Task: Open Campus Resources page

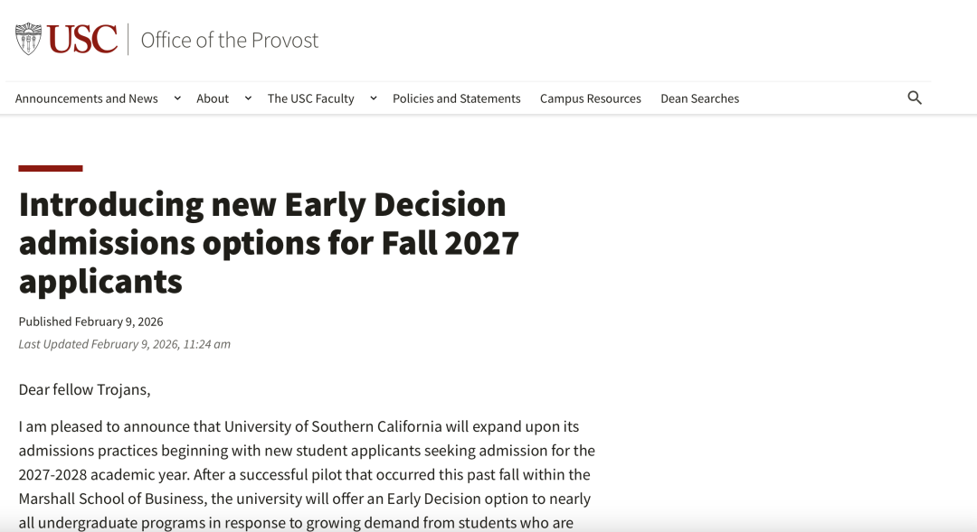Action: click(591, 98)
